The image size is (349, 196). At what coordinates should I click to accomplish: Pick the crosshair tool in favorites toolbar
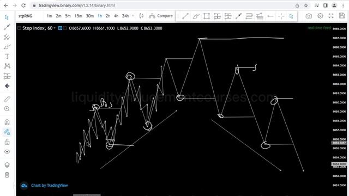(281, 16)
